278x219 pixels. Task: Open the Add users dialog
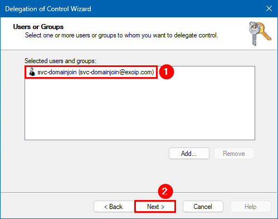pyautogui.click(x=189, y=154)
